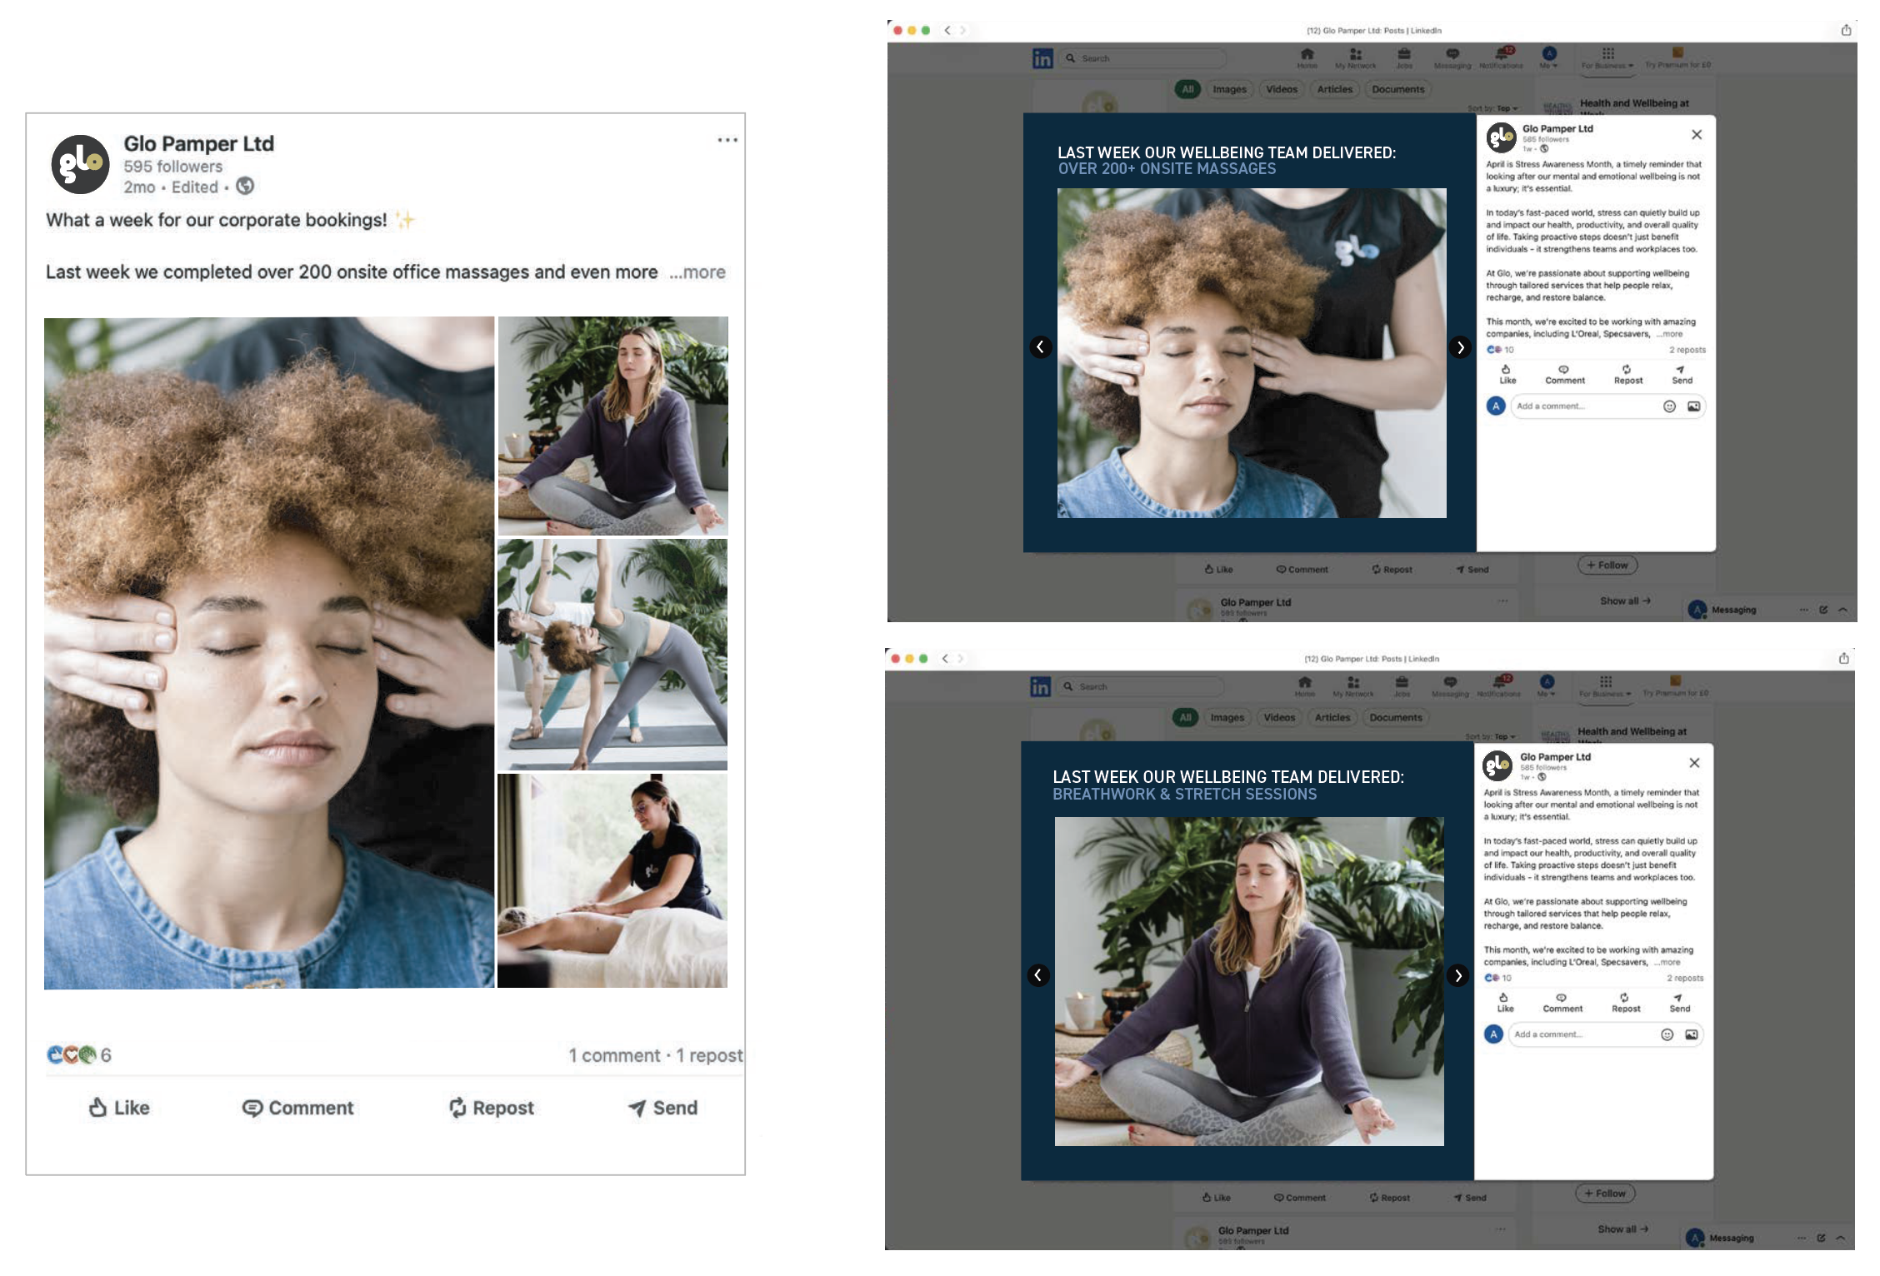This screenshot has height=1276, width=1880.
Task: Click the large Like button under '6' reactions
Action: [x=119, y=1108]
